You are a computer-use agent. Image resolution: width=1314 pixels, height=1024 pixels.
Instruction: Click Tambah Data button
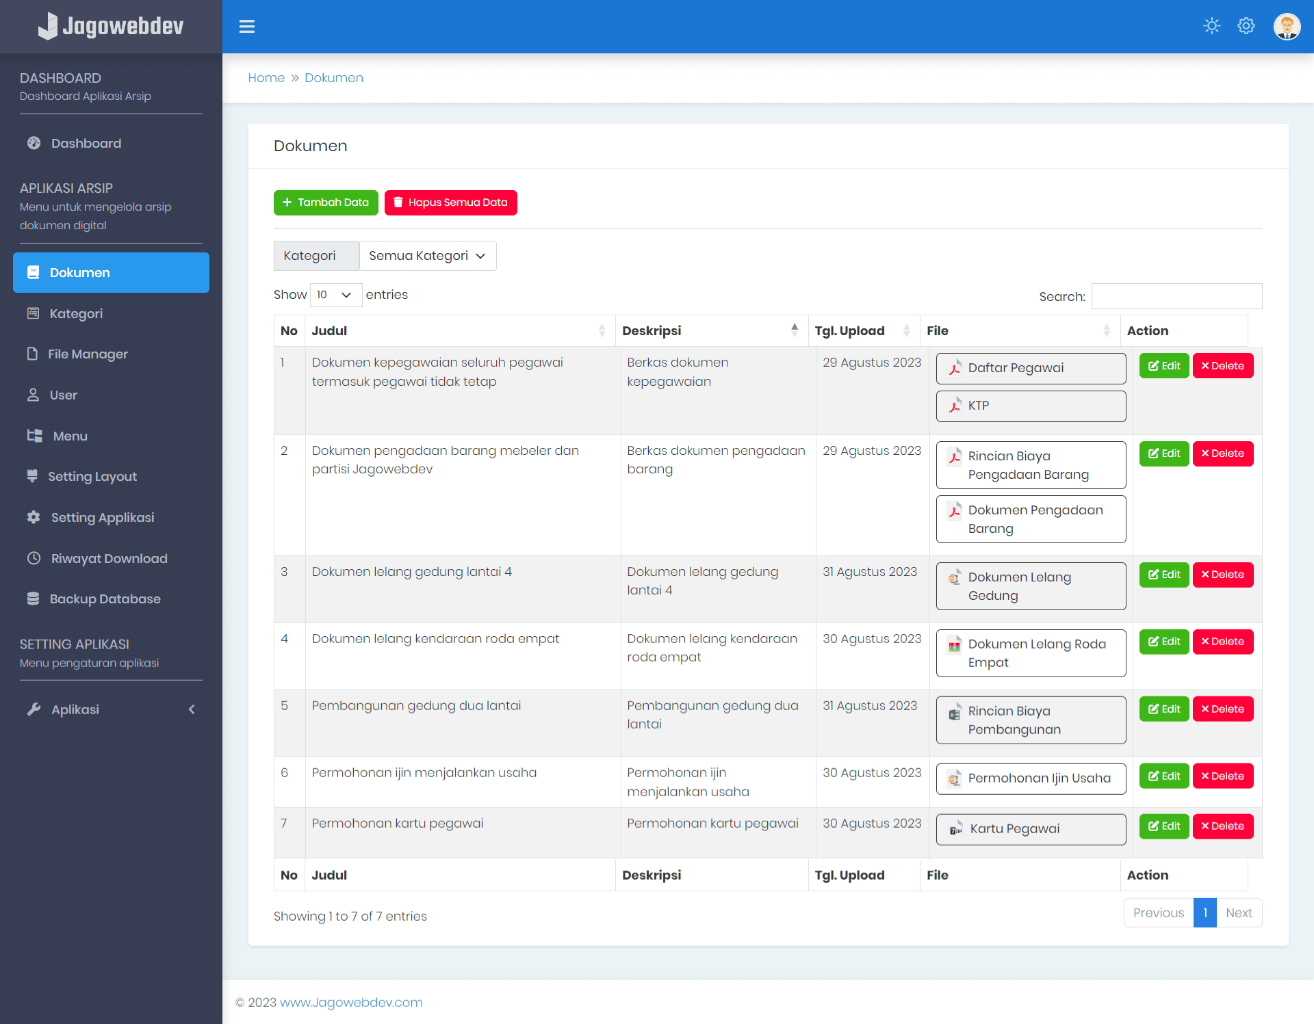[x=326, y=202]
